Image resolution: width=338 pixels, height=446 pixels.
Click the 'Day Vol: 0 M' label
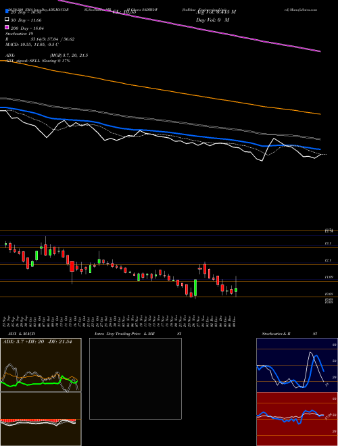tap(212, 20)
